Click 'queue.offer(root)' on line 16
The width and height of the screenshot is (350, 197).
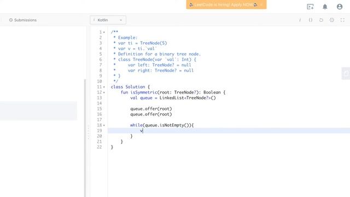(151, 114)
